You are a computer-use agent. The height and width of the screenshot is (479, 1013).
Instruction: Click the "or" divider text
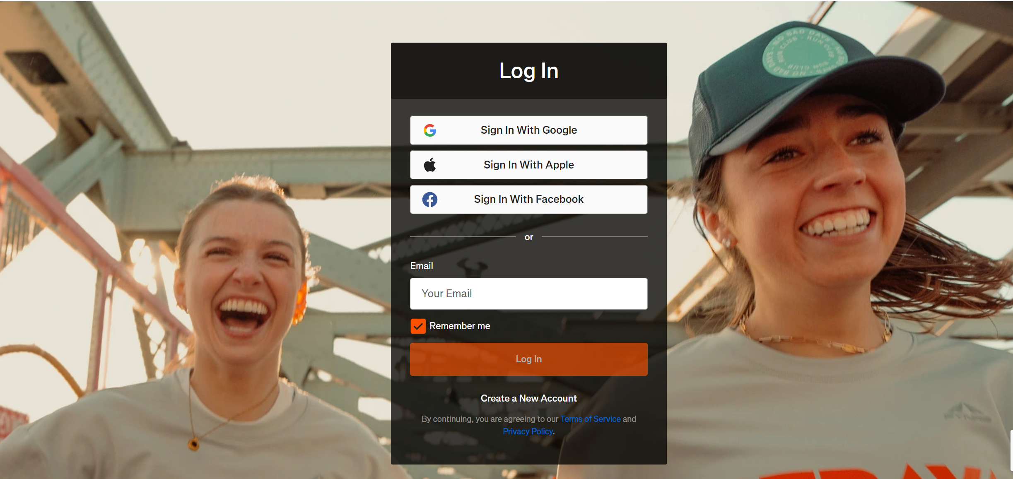click(x=528, y=237)
